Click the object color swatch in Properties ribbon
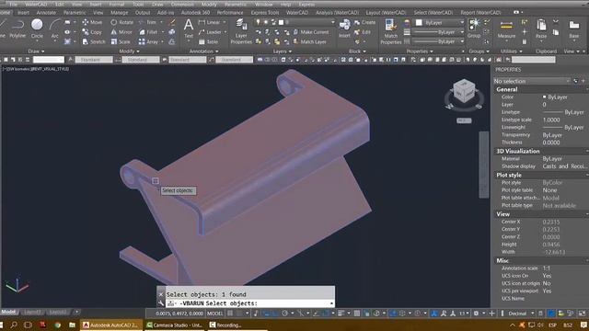589x331 pixels. coord(419,22)
